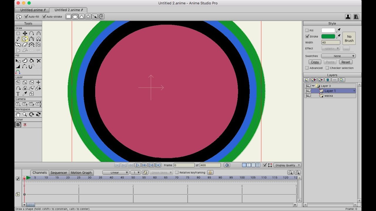Click the current Frame number field
The width and height of the screenshot is (376, 211).
184,165
